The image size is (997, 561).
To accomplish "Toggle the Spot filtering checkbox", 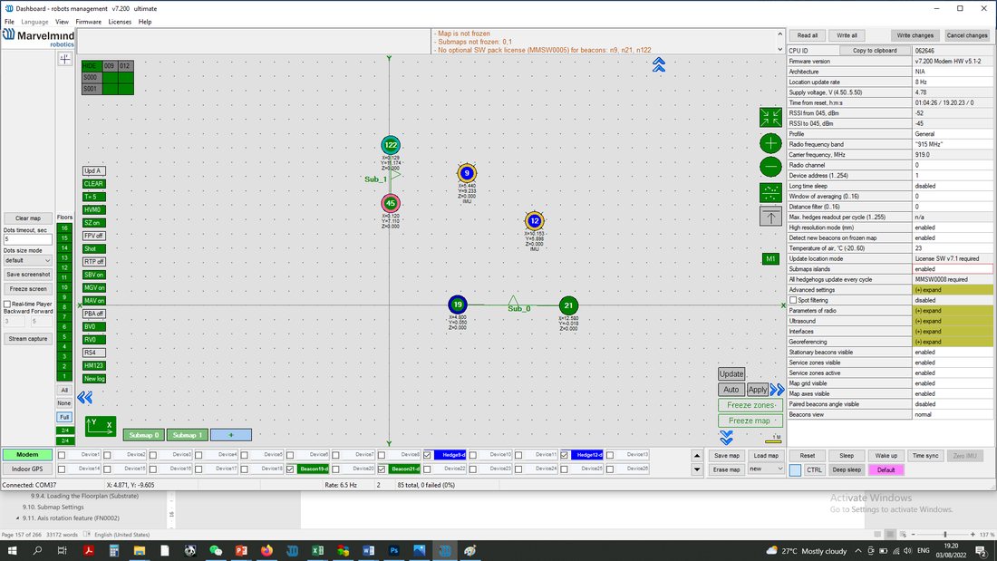I will [793, 300].
